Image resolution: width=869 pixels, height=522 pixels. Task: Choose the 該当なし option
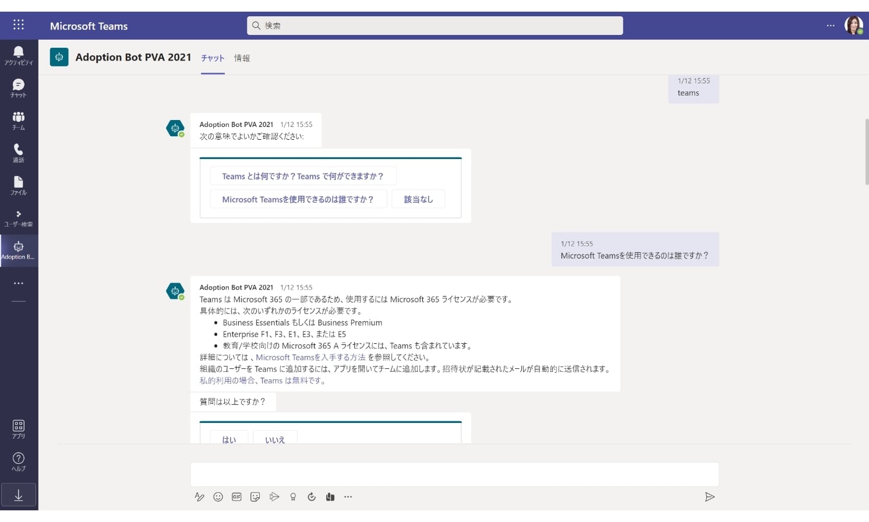point(418,199)
